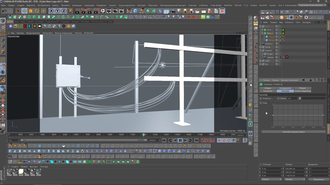Click the green Topowire tag on Wire 1
The image size is (330, 185).
point(283,30)
